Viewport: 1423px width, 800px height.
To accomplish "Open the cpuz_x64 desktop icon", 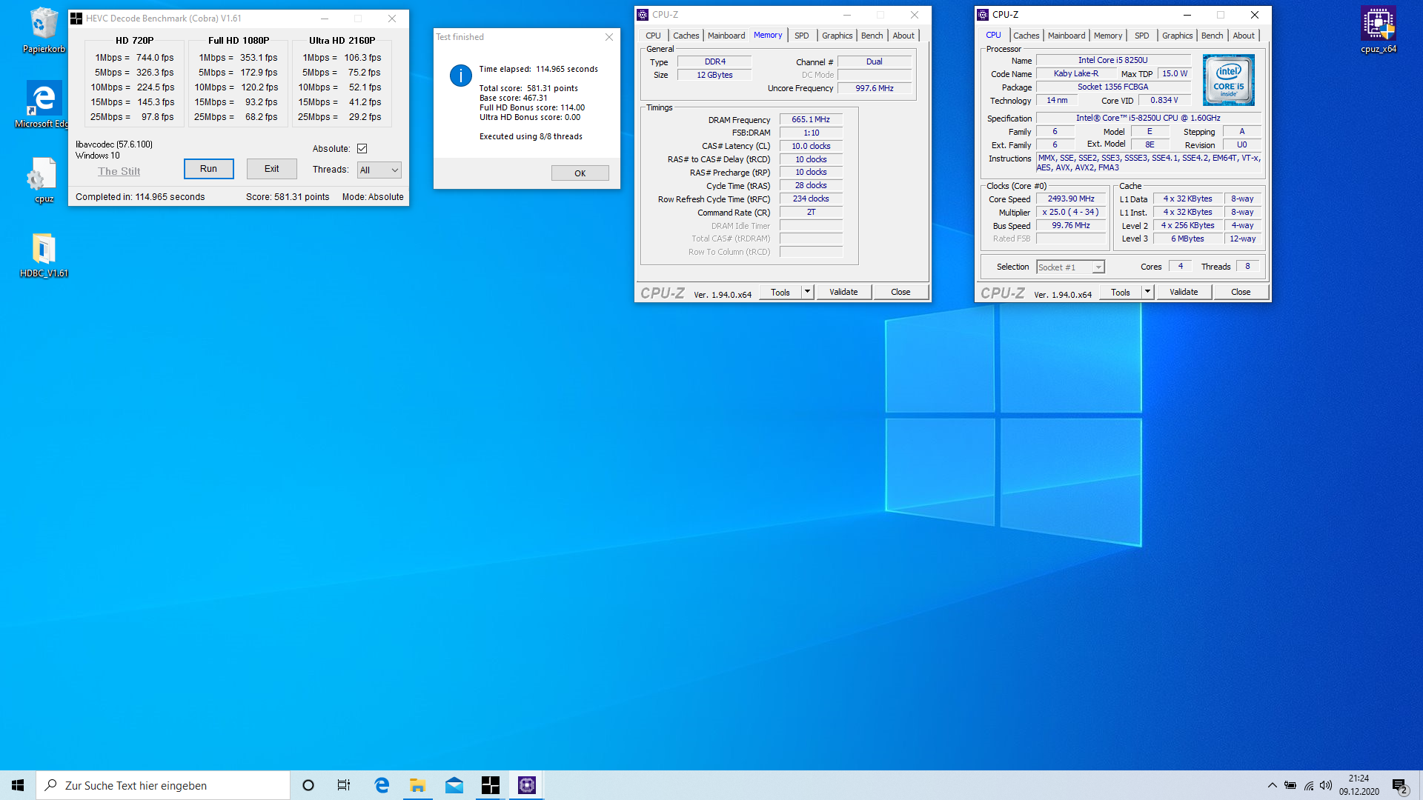I will coord(1378,30).
